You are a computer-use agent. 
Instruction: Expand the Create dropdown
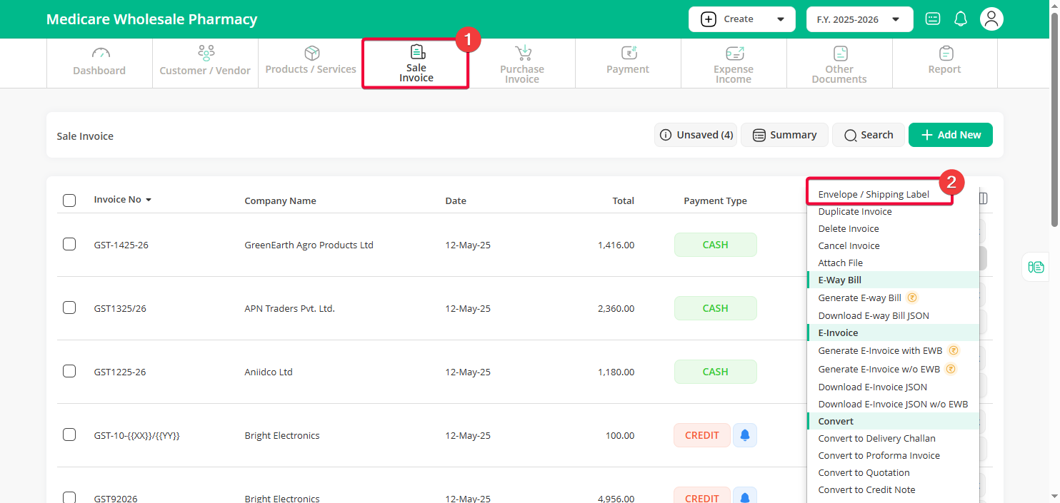tap(741, 19)
